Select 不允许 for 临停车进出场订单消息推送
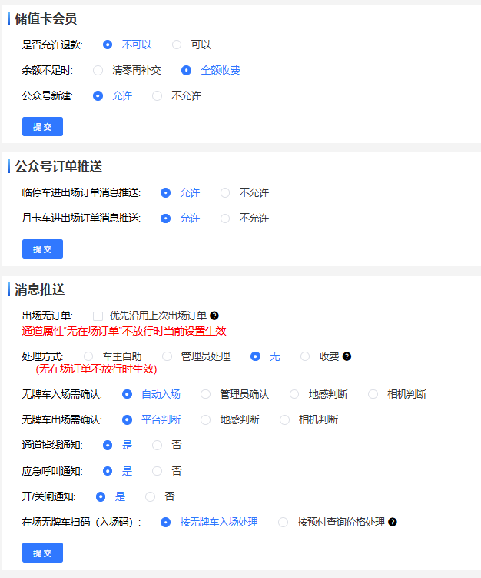Screen dimensions: 481x578 click(225, 192)
